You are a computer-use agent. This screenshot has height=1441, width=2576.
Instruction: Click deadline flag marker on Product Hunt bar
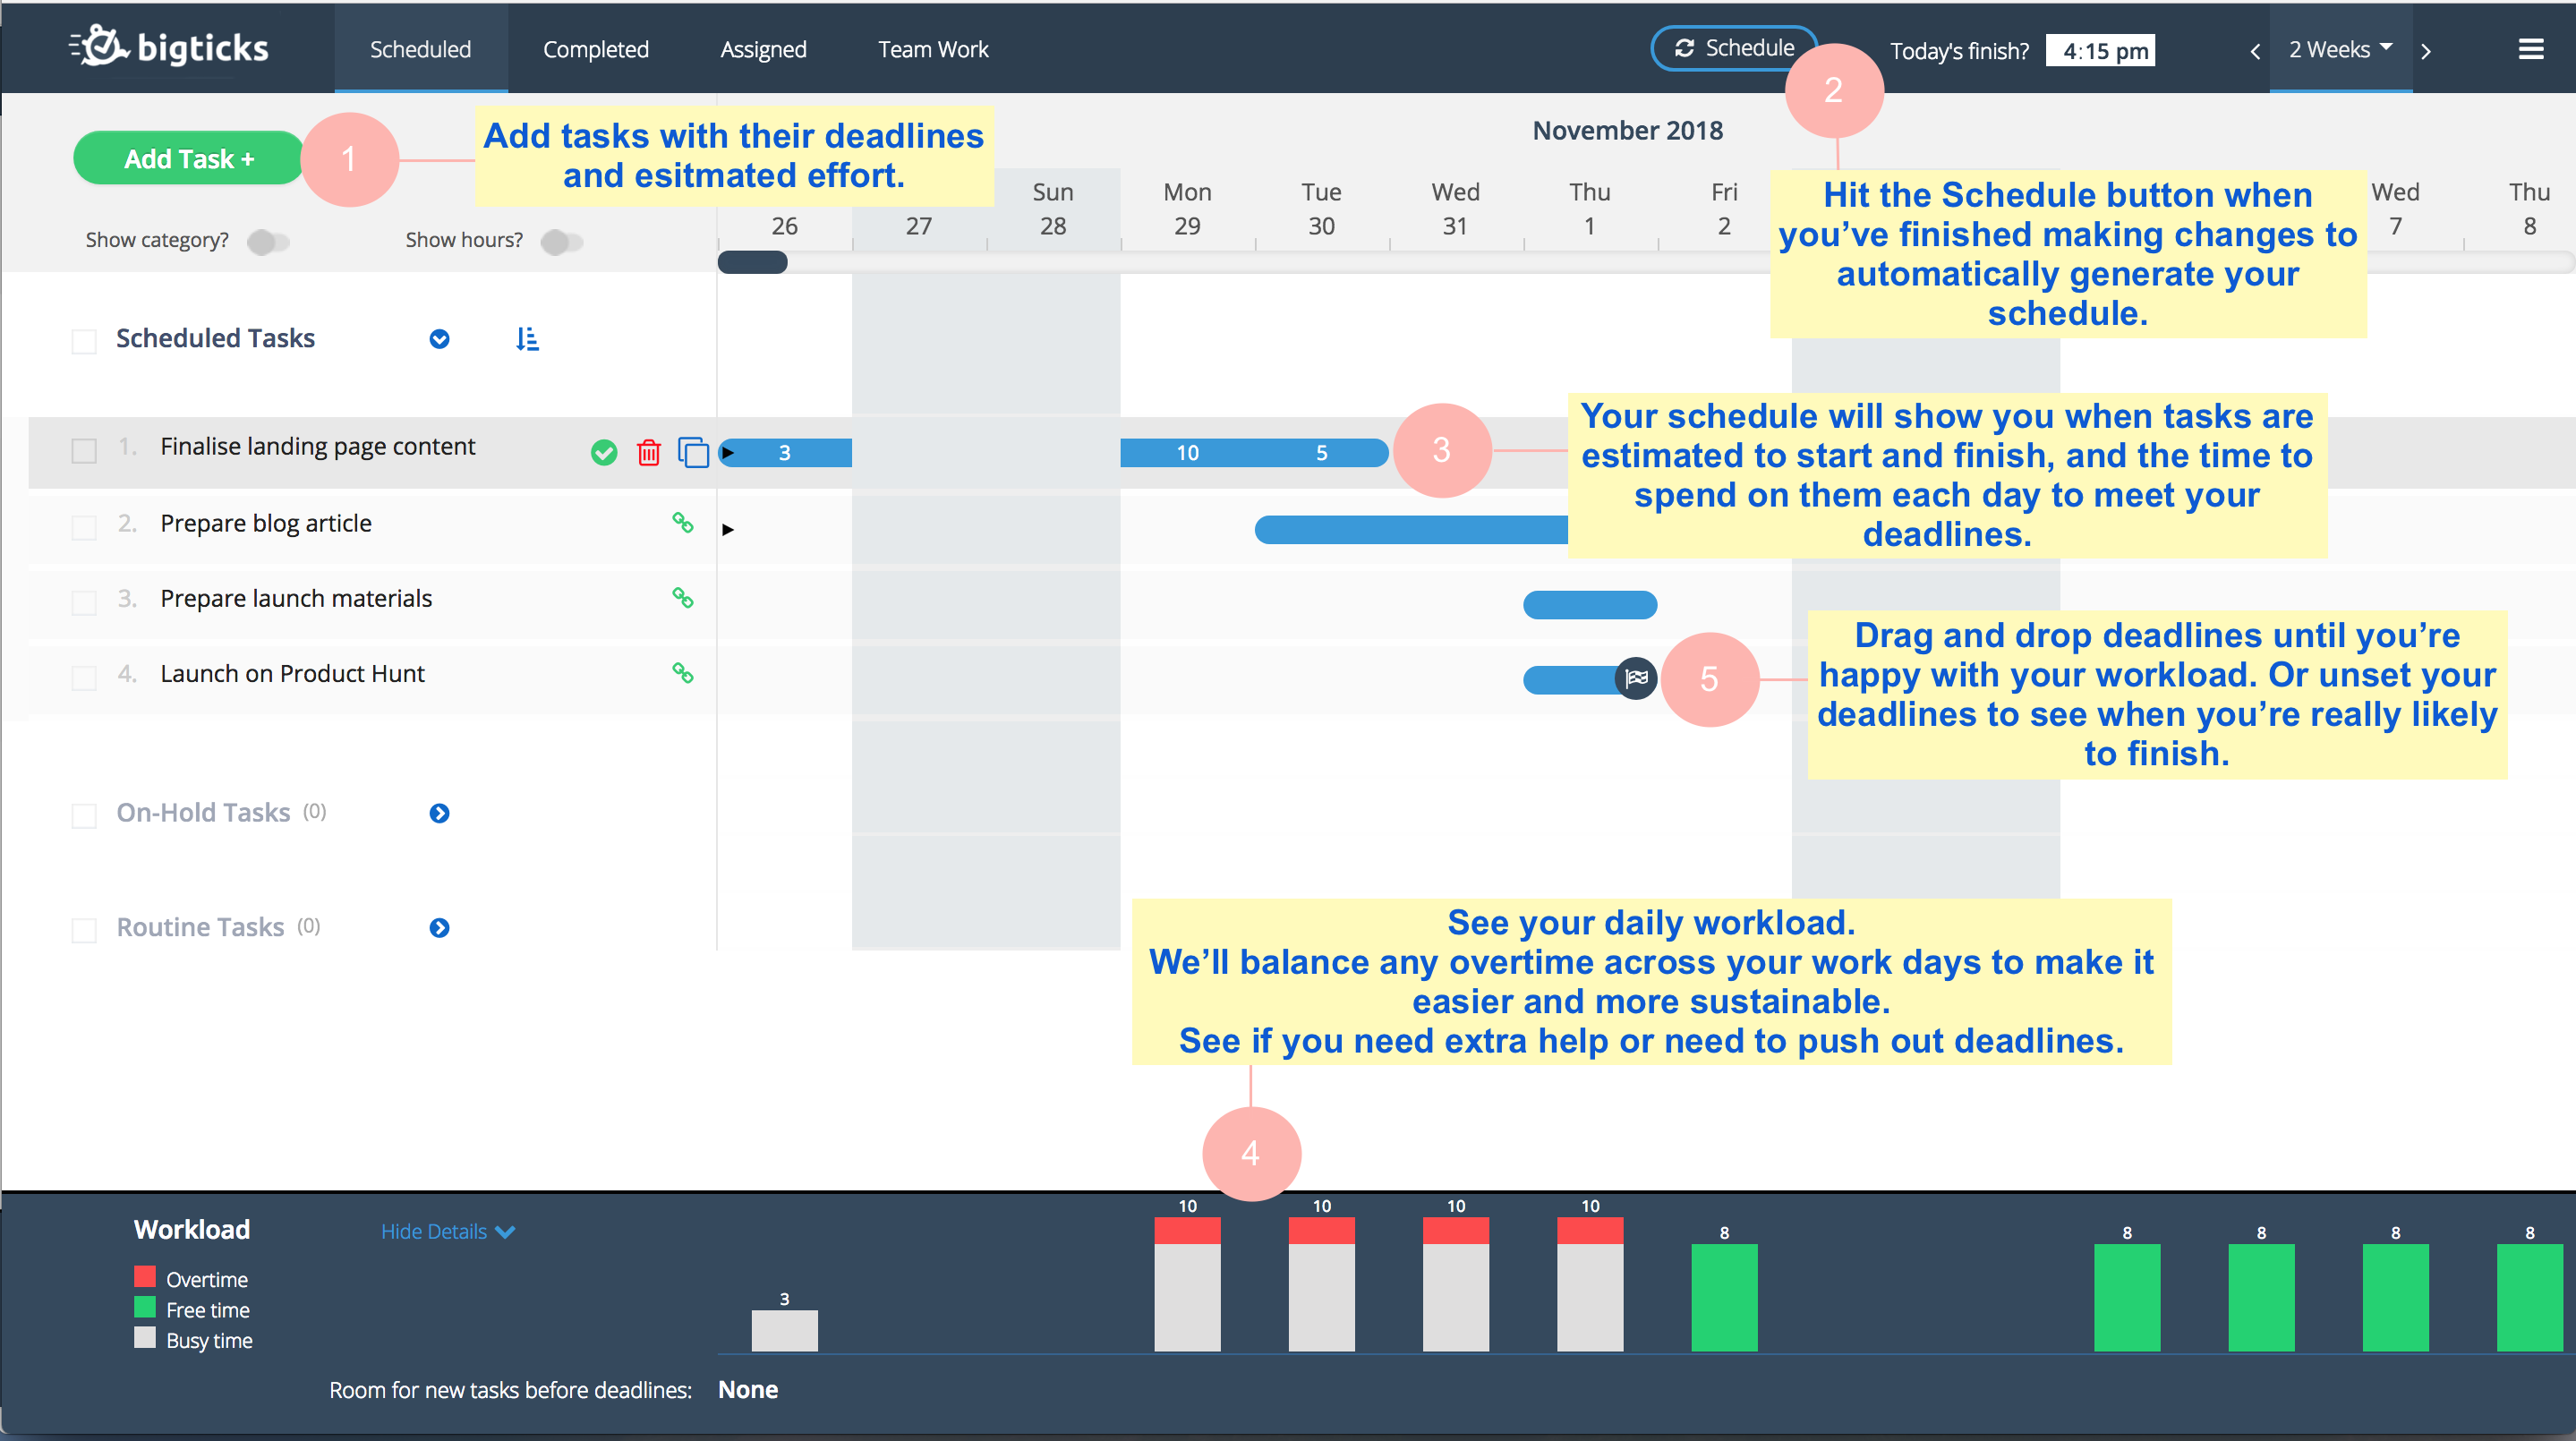[1636, 679]
